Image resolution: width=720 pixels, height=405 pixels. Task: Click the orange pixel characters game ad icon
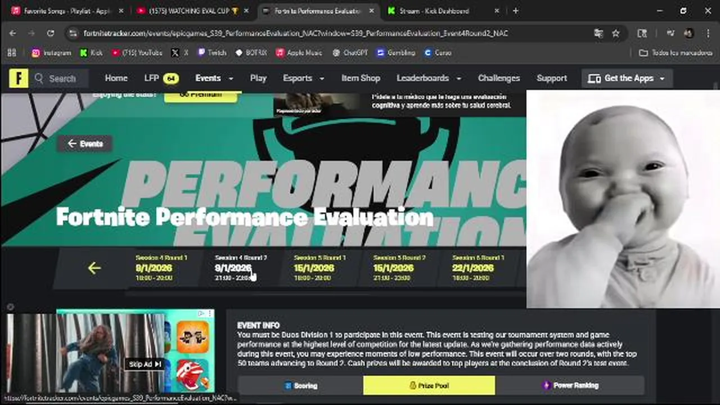pyautogui.click(x=192, y=337)
